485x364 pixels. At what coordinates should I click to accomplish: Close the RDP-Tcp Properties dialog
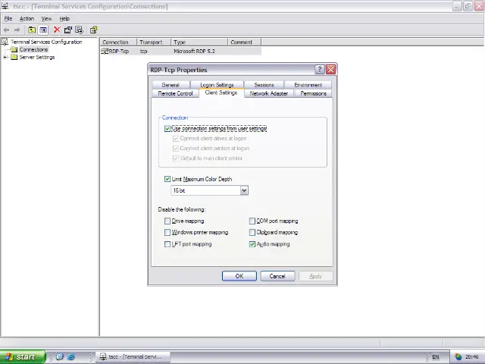(x=330, y=69)
